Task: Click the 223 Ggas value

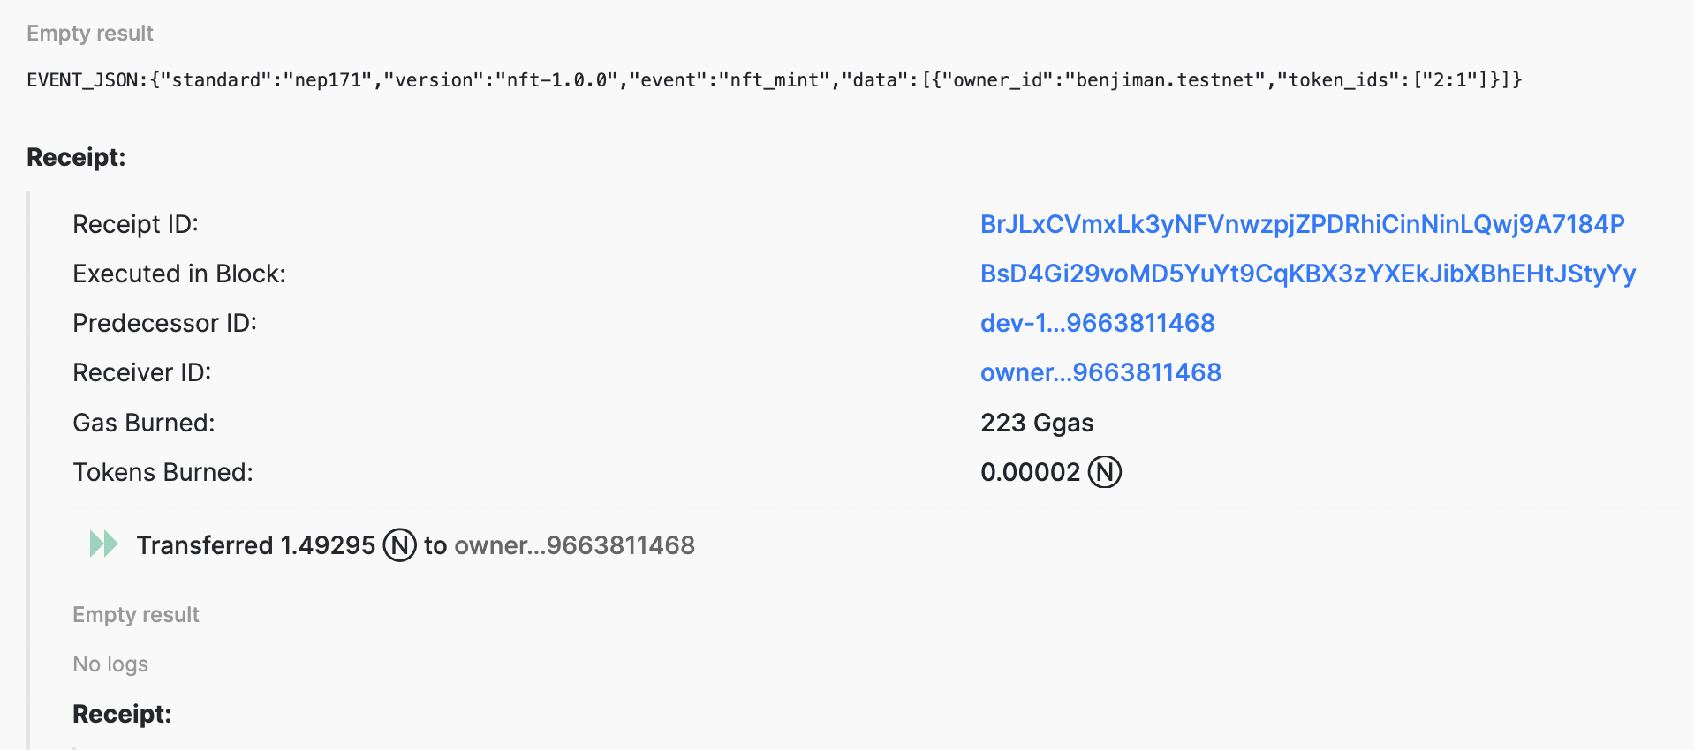Action: pos(1037,423)
